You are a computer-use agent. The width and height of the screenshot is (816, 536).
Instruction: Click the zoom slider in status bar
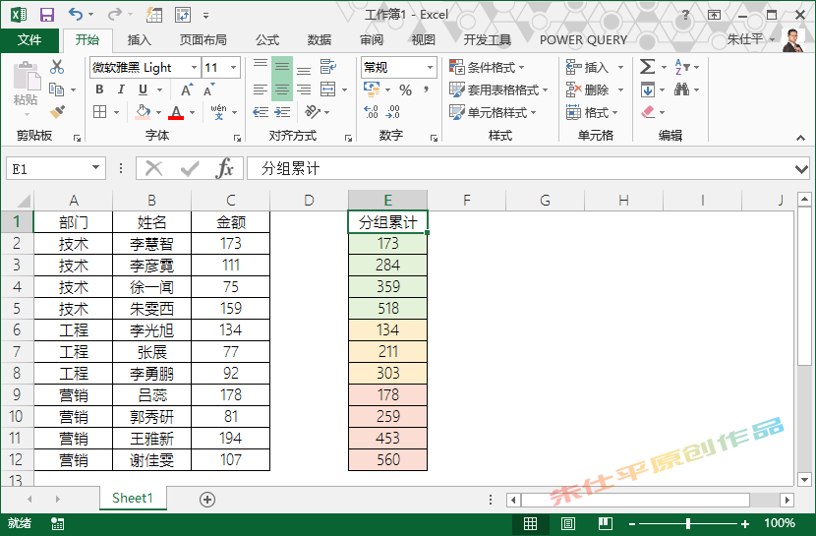tap(687, 524)
